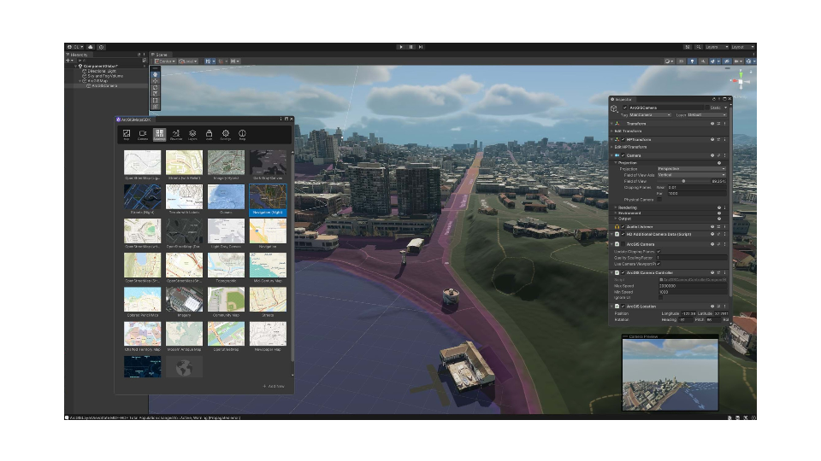Open the Auth lock icon tab
Screen dimensions: 821x461
(209, 135)
